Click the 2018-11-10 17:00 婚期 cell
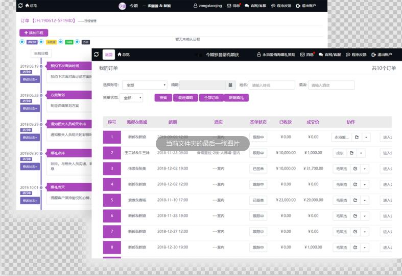 [173, 200]
